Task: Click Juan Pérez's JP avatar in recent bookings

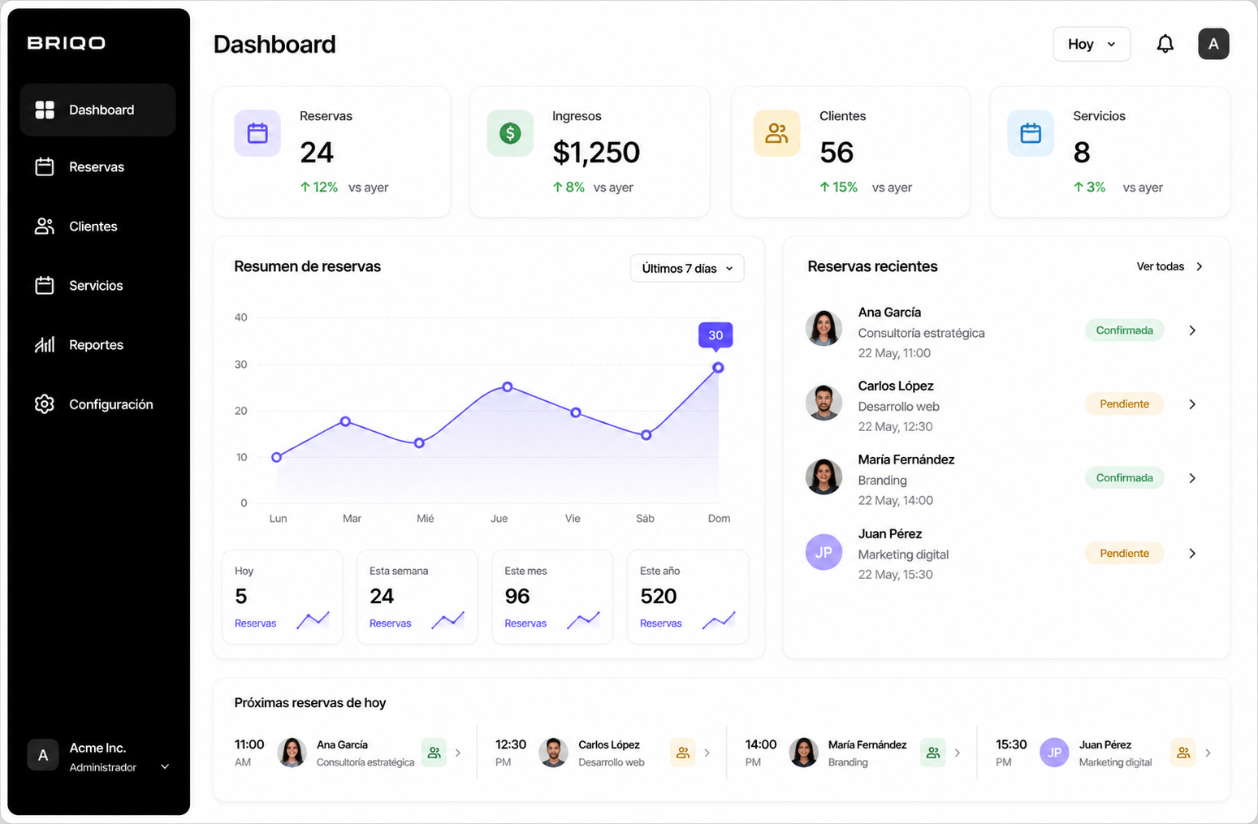Action: tap(824, 552)
